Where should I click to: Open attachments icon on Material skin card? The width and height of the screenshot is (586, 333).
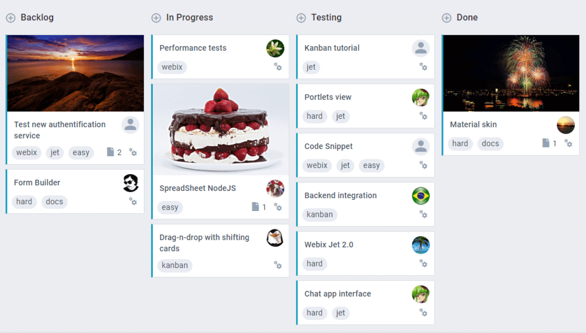tap(546, 143)
